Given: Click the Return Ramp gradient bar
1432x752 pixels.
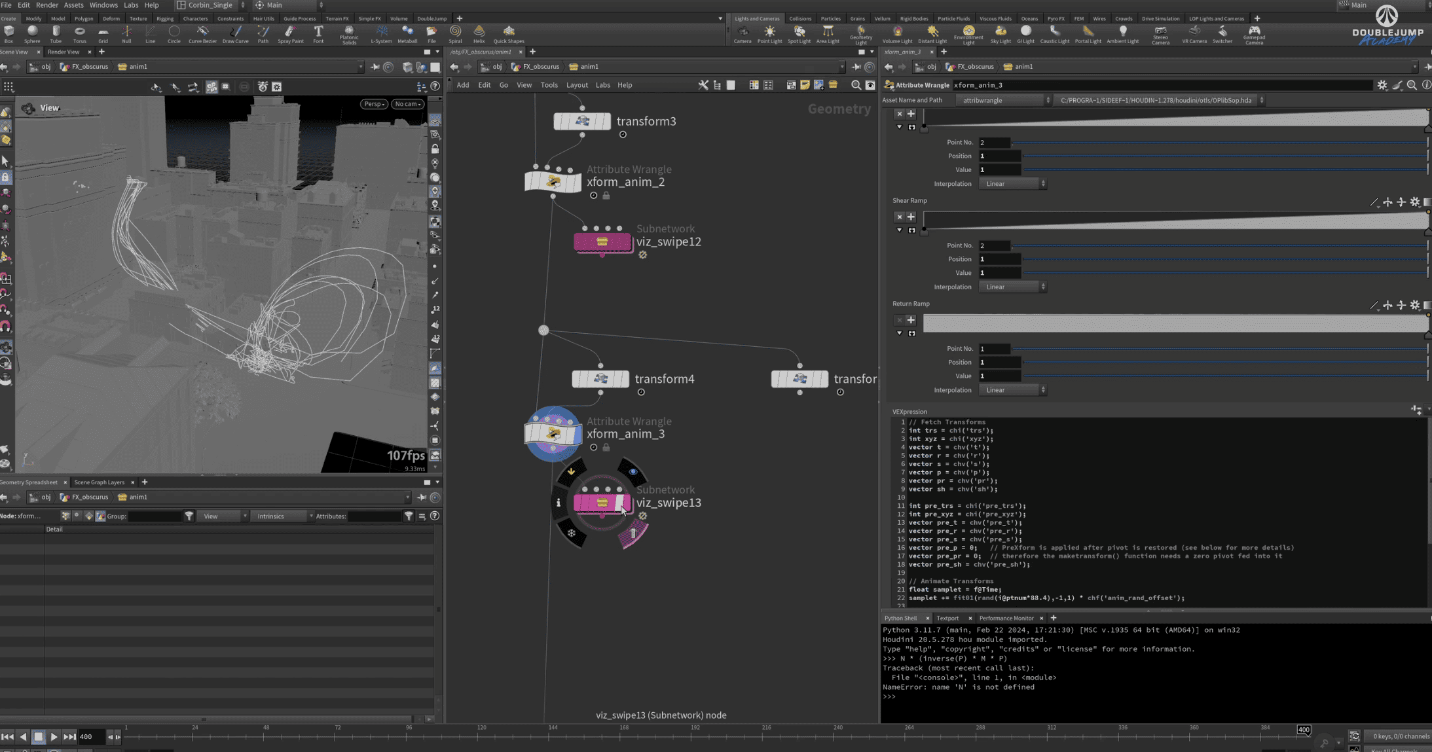Looking at the screenshot, I should 1175,323.
